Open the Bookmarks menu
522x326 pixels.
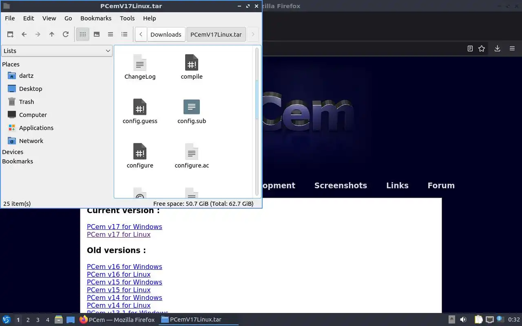tap(96, 18)
